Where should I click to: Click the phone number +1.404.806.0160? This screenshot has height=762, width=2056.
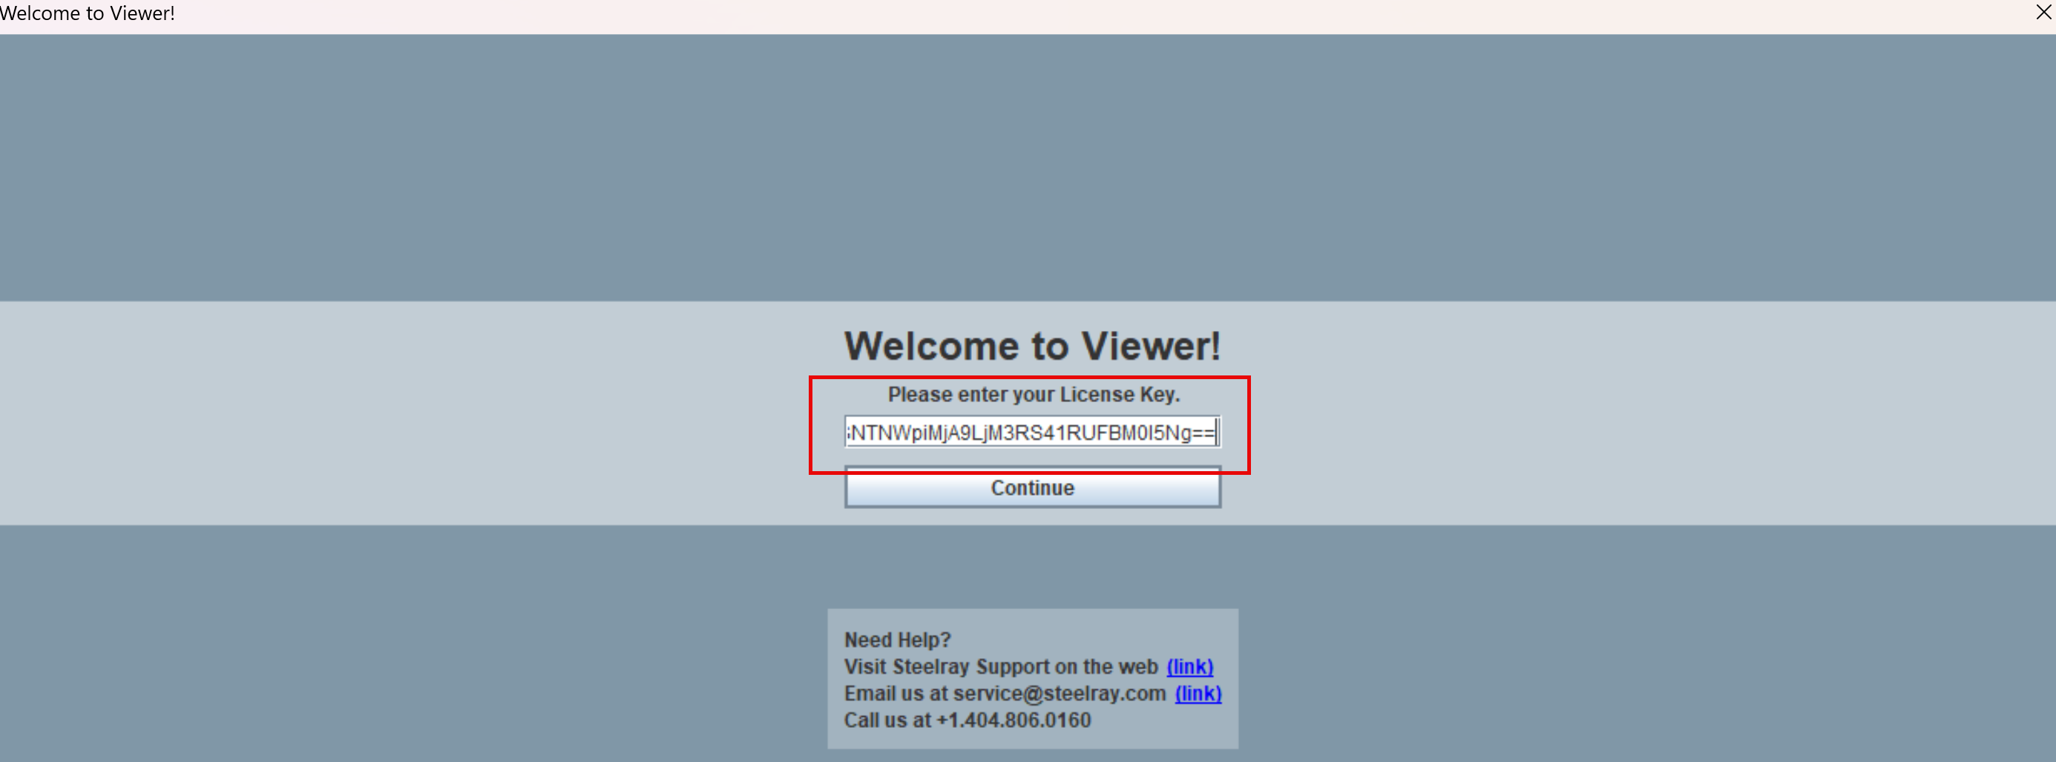click(1013, 720)
